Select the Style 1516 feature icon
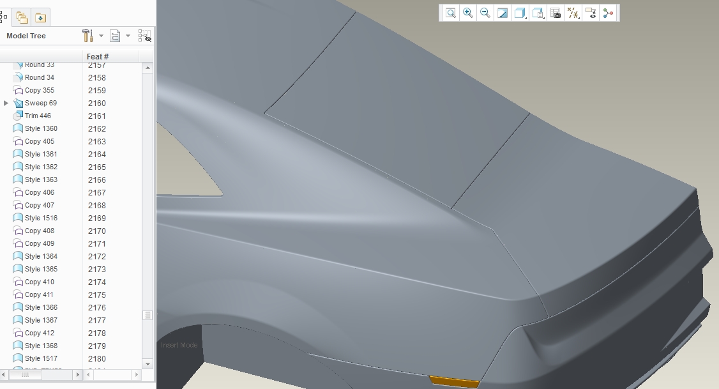 [18, 218]
